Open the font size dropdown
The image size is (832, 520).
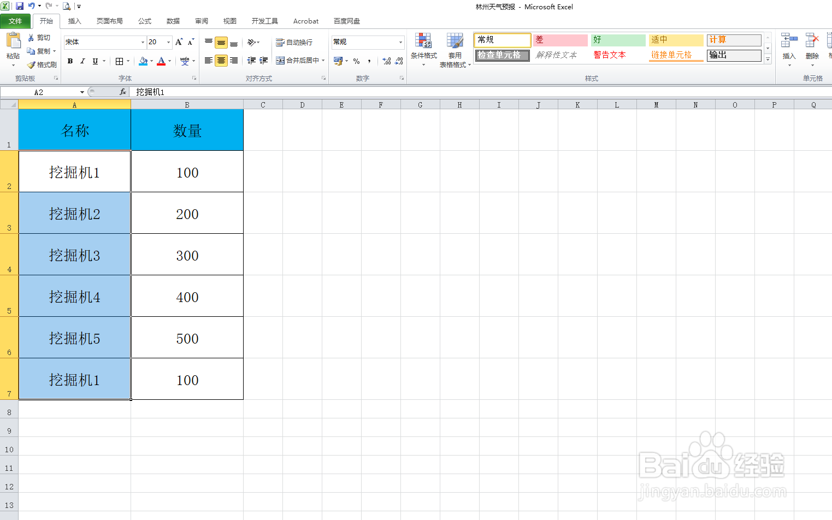[168, 42]
